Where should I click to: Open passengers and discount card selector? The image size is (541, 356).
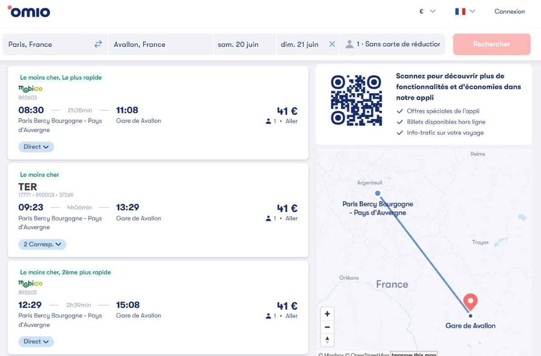pos(392,44)
